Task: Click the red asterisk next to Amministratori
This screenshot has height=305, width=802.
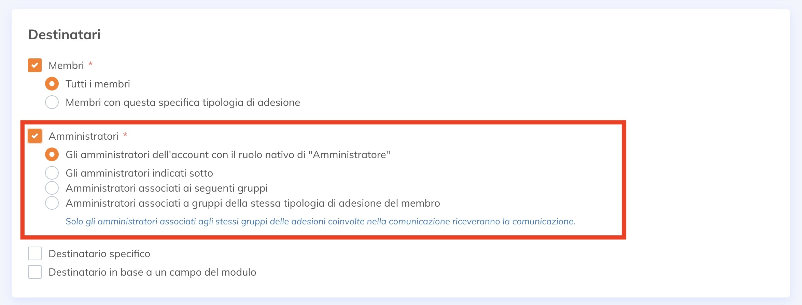Action: point(125,135)
